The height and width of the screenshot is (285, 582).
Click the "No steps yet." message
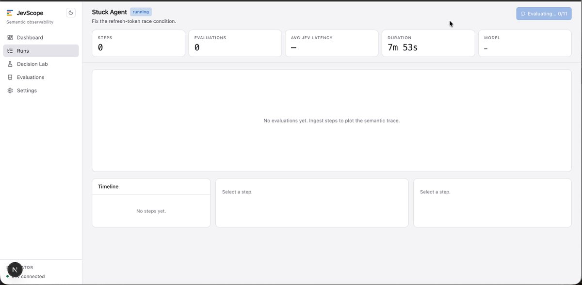[151, 211]
